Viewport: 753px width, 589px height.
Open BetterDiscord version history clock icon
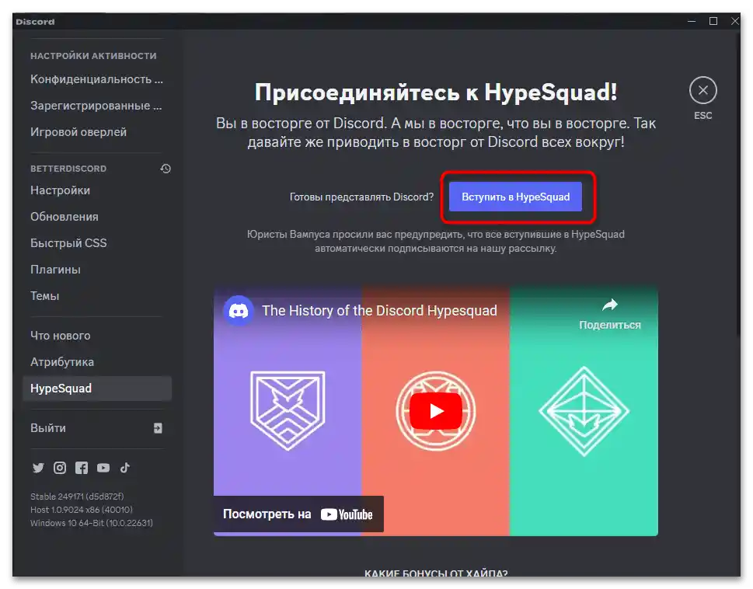165,168
